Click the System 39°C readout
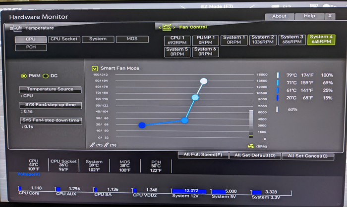Viewport: 347px width, 207px height. pyautogui.click(x=94, y=166)
